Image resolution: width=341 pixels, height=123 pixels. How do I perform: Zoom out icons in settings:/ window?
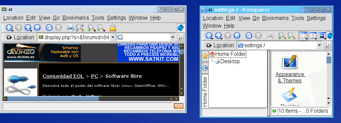(291, 35)
